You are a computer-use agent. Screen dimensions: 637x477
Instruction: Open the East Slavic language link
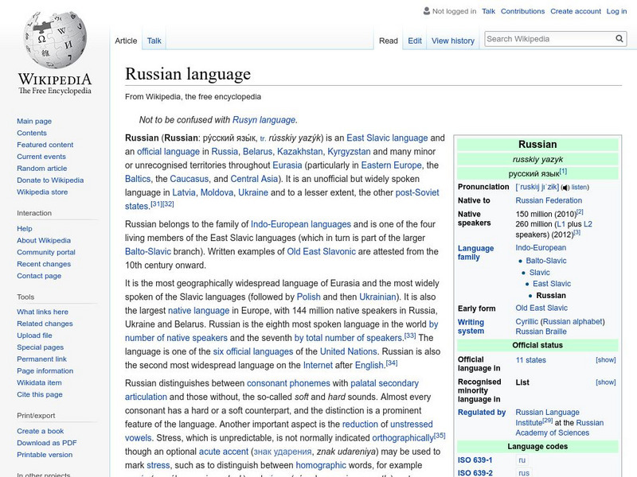point(387,138)
